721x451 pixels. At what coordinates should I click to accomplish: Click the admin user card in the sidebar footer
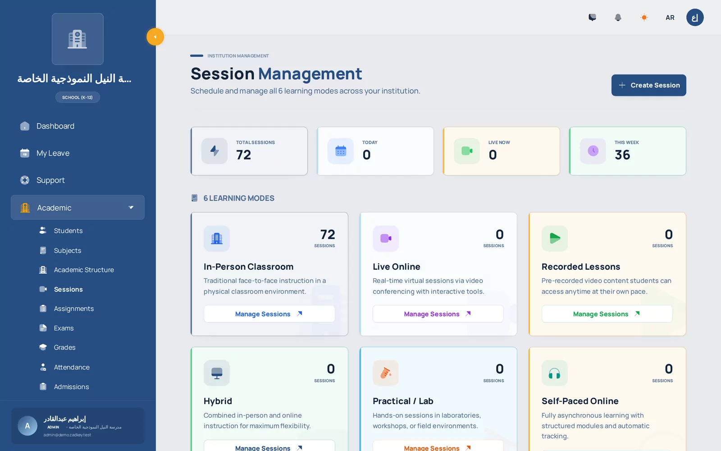pyautogui.click(x=78, y=426)
